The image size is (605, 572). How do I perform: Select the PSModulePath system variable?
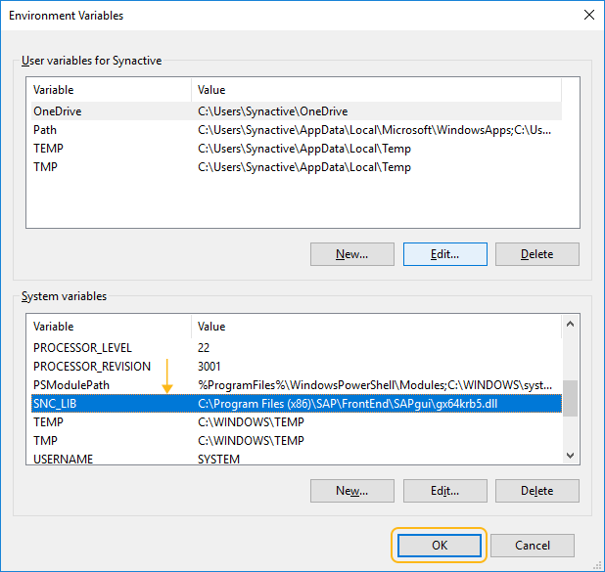click(297, 384)
